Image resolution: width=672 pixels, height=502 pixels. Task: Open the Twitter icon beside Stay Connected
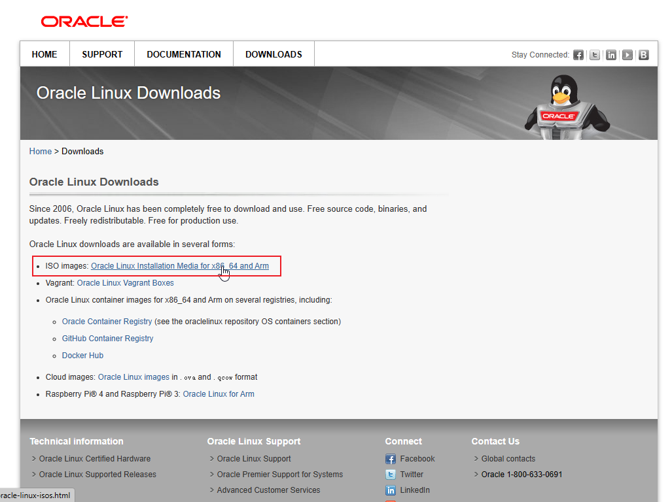[594, 55]
